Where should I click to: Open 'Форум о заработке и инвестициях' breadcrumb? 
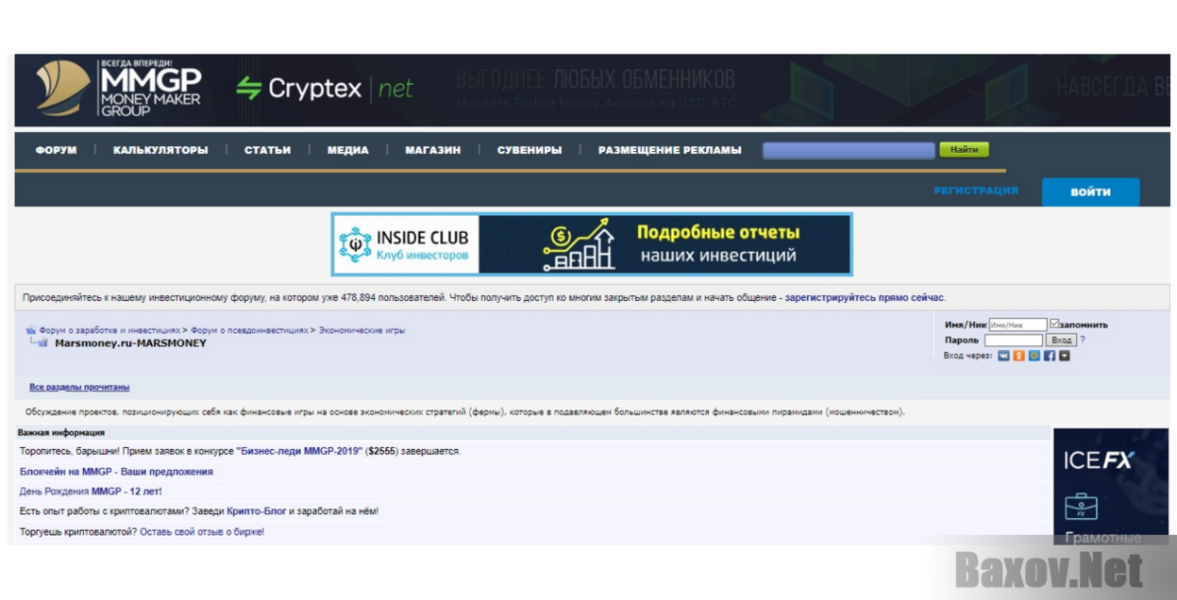(x=109, y=331)
